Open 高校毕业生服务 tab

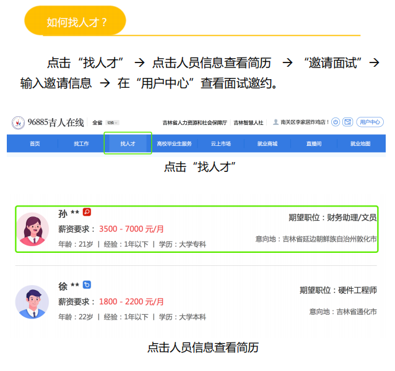point(174,143)
